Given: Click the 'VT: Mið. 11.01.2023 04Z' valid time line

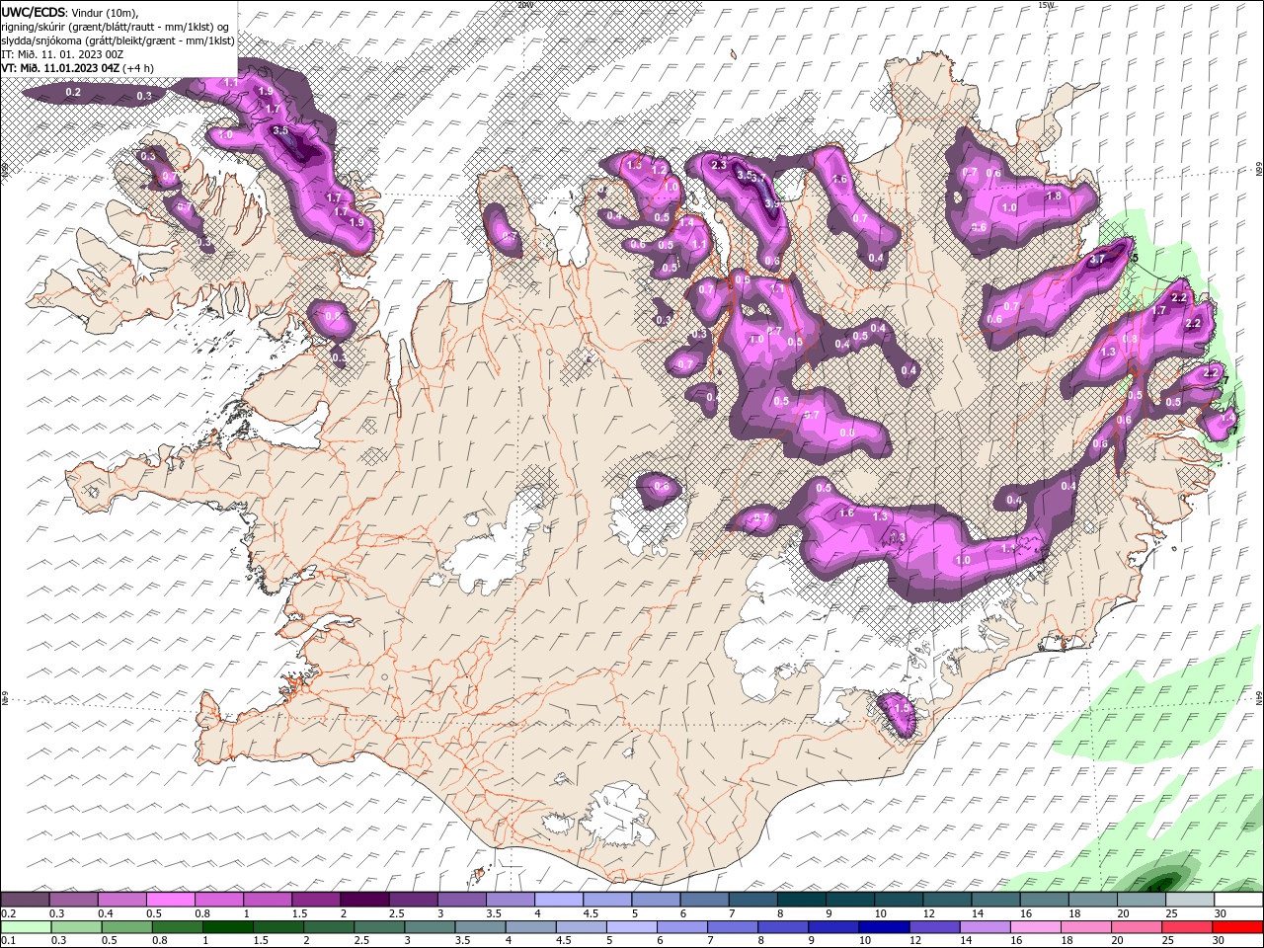Looking at the screenshot, I should pos(60,67).
